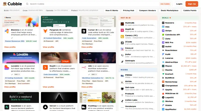Open the Sintropix listing
Screen dimensions: 201x111
(138, 62)
